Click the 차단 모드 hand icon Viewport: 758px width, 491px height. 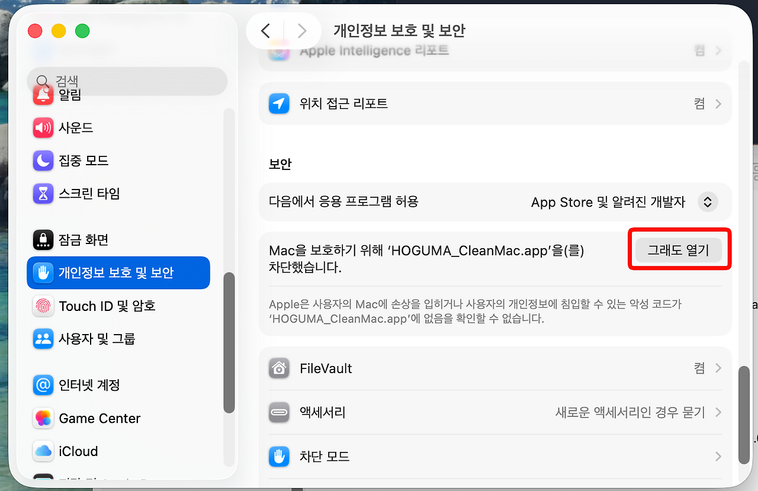[279, 457]
